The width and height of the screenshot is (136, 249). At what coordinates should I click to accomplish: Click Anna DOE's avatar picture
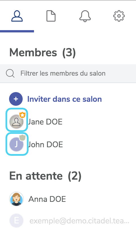tap(16, 199)
